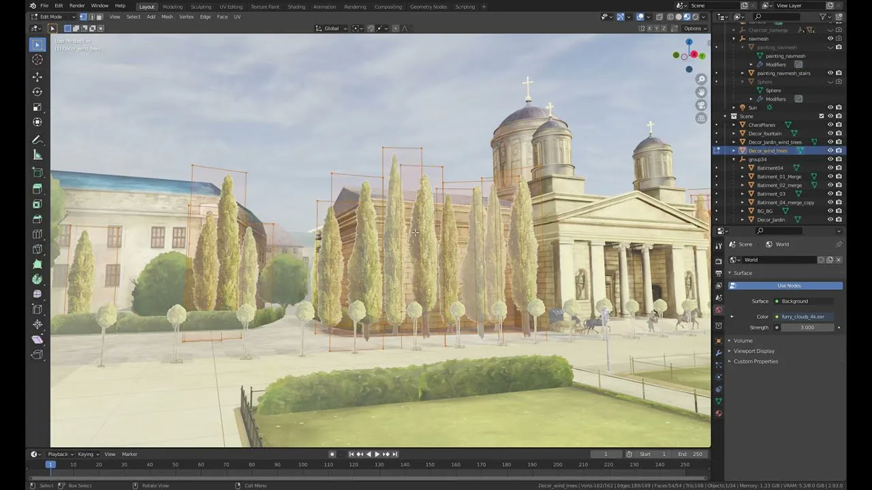Toggle the Scene collection exclude checkbox
The width and height of the screenshot is (872, 490).
pos(821,116)
